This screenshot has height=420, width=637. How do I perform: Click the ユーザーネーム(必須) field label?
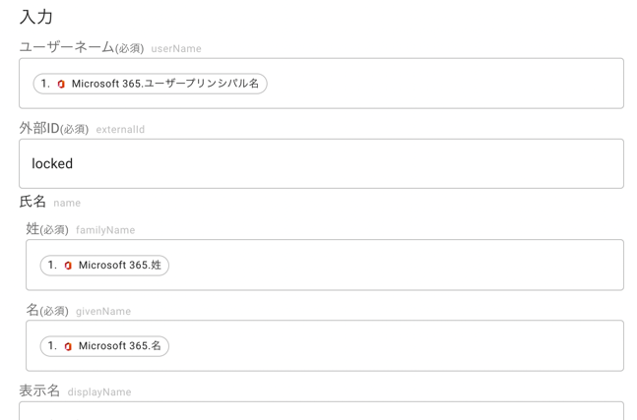click(x=82, y=47)
